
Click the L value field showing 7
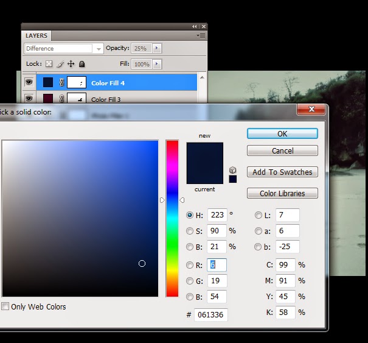[288, 215]
